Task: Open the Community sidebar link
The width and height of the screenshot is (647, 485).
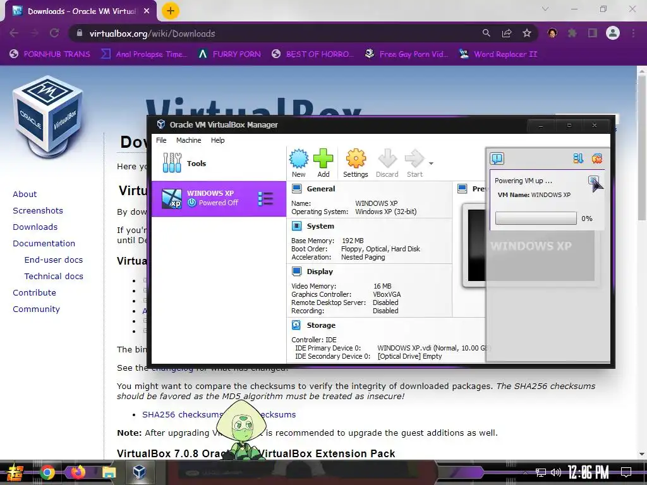Action: point(36,309)
